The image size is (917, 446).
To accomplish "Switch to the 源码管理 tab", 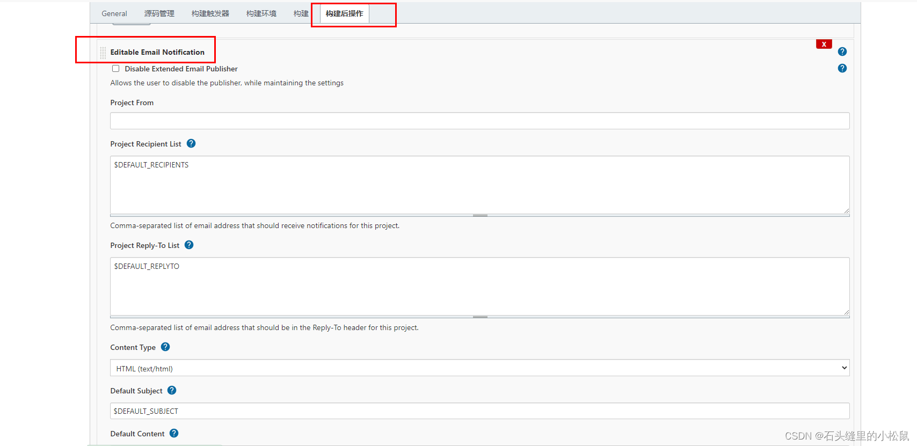I will [x=159, y=13].
